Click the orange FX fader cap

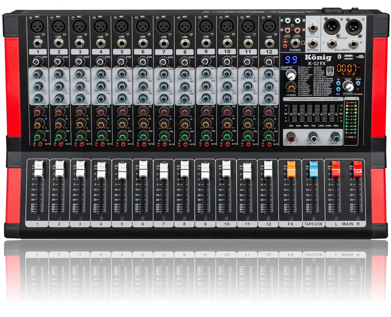click(292, 169)
